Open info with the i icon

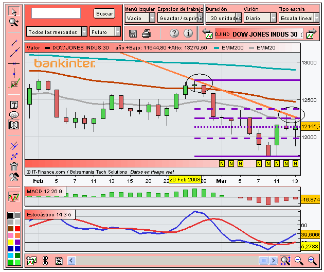(188, 33)
